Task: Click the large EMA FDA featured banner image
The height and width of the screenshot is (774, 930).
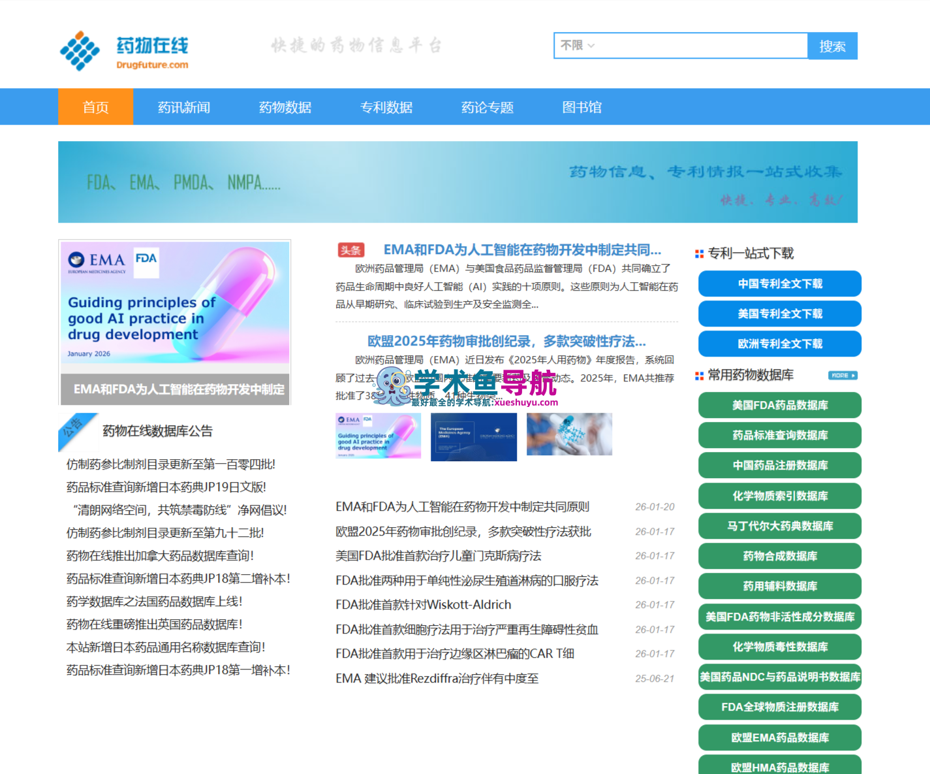Action: click(175, 322)
